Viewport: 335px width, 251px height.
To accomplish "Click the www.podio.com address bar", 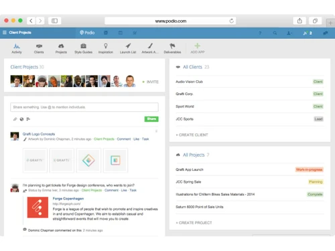I will 170,21.
